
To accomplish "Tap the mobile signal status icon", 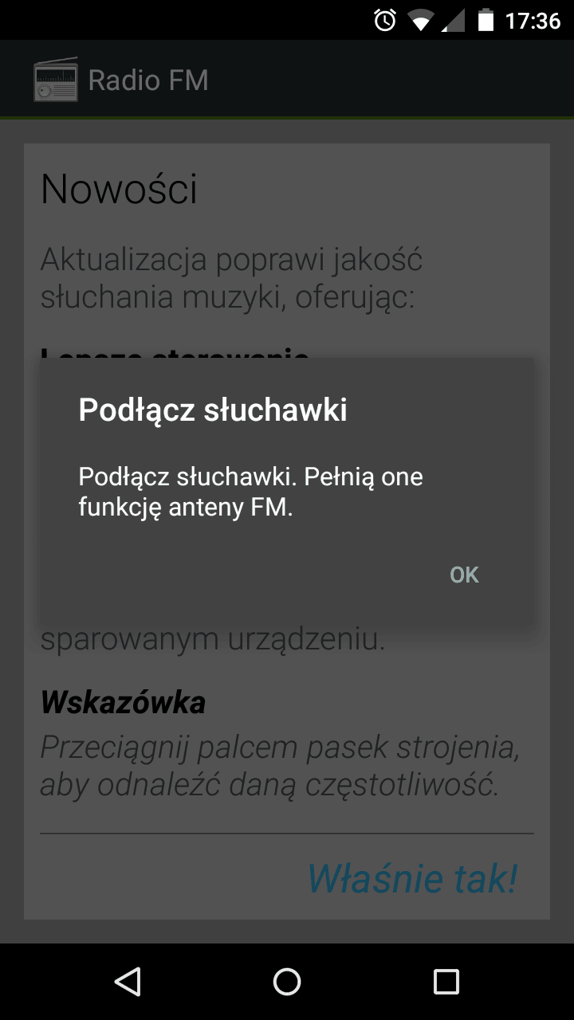I will 452,20.
